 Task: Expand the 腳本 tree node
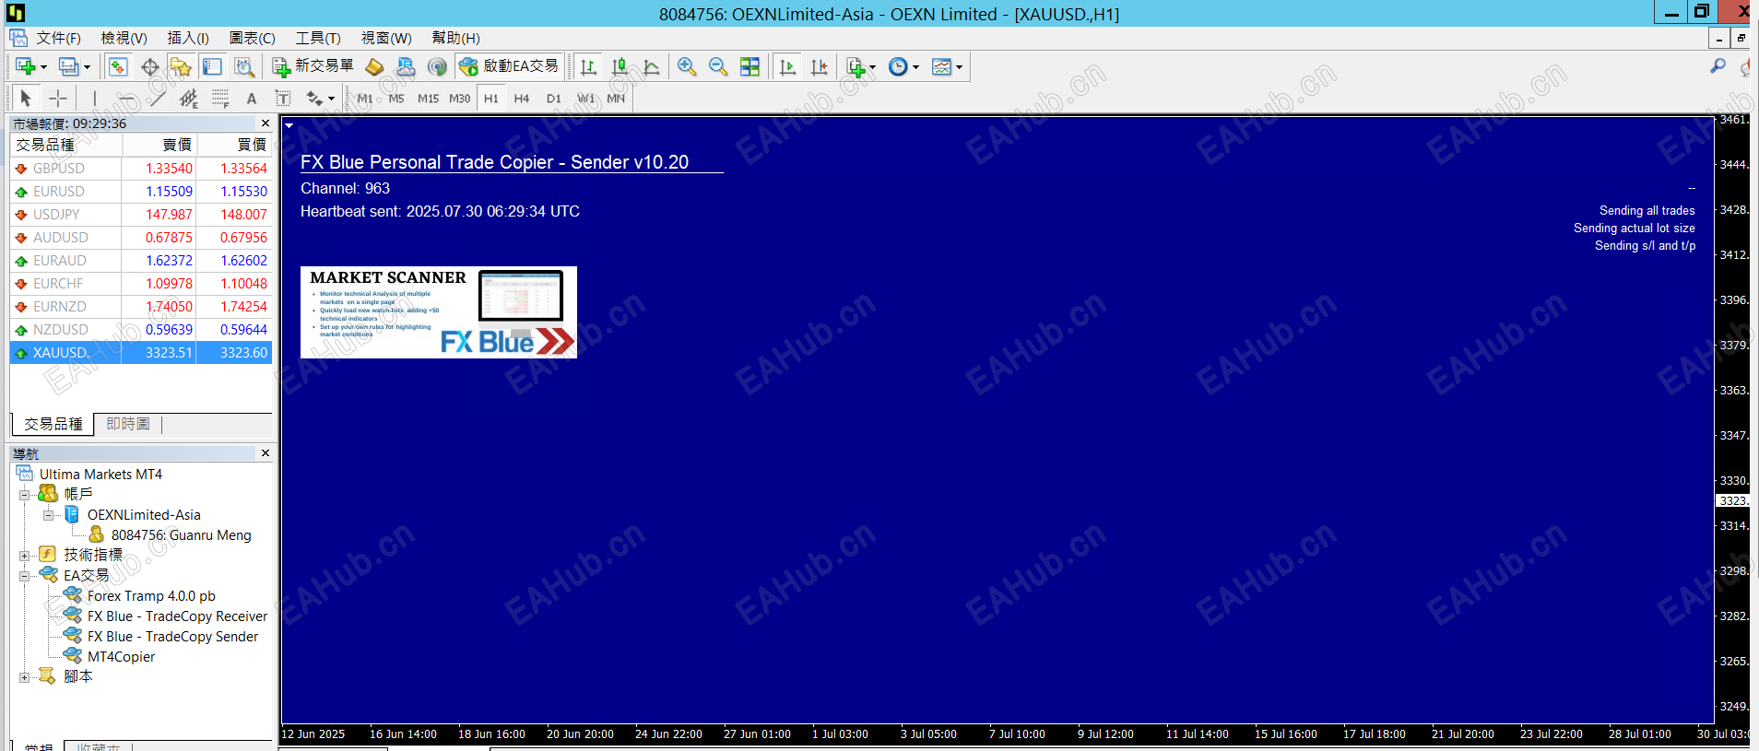click(25, 676)
